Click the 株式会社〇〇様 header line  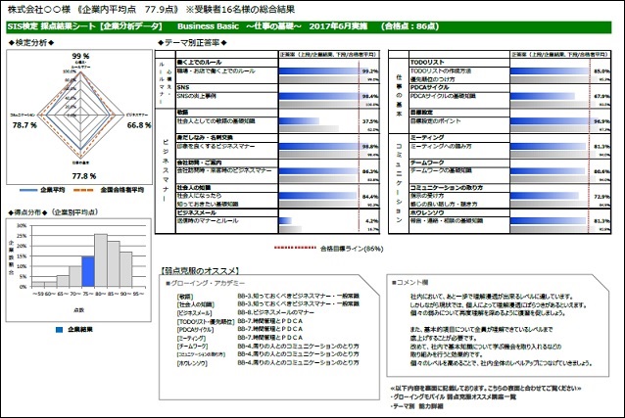click(x=151, y=9)
